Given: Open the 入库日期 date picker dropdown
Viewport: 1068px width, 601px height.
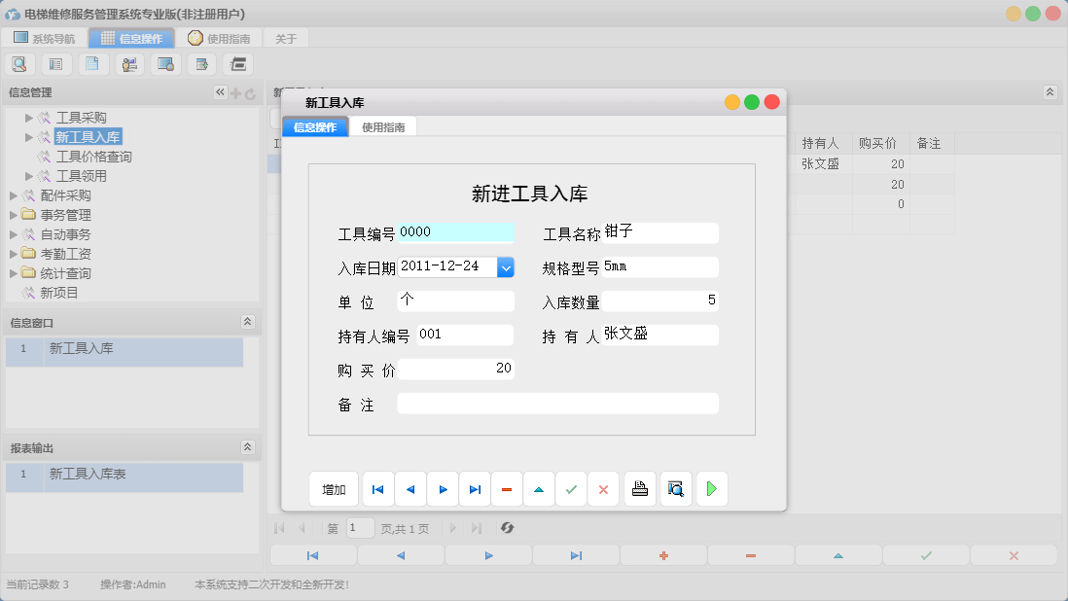Looking at the screenshot, I should coord(506,266).
